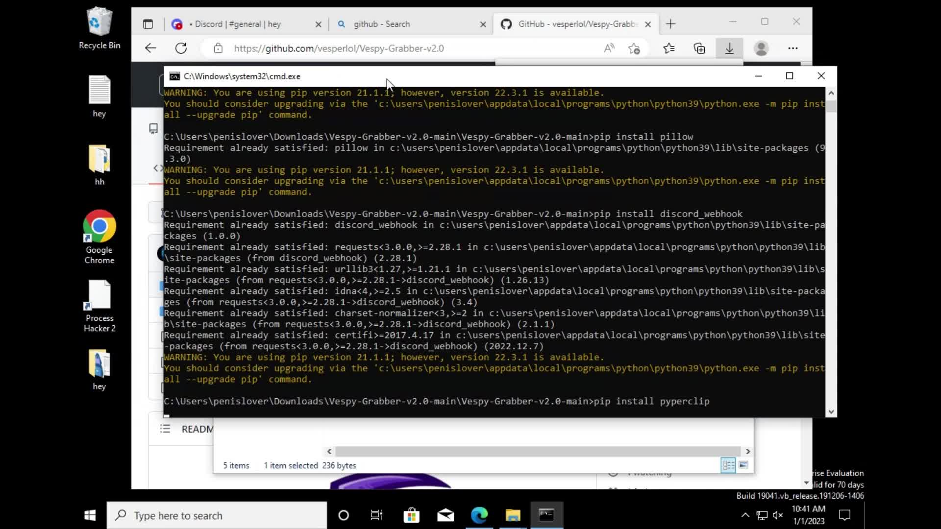Open File Explorer from the taskbar
Image resolution: width=941 pixels, height=529 pixels.
(512, 515)
